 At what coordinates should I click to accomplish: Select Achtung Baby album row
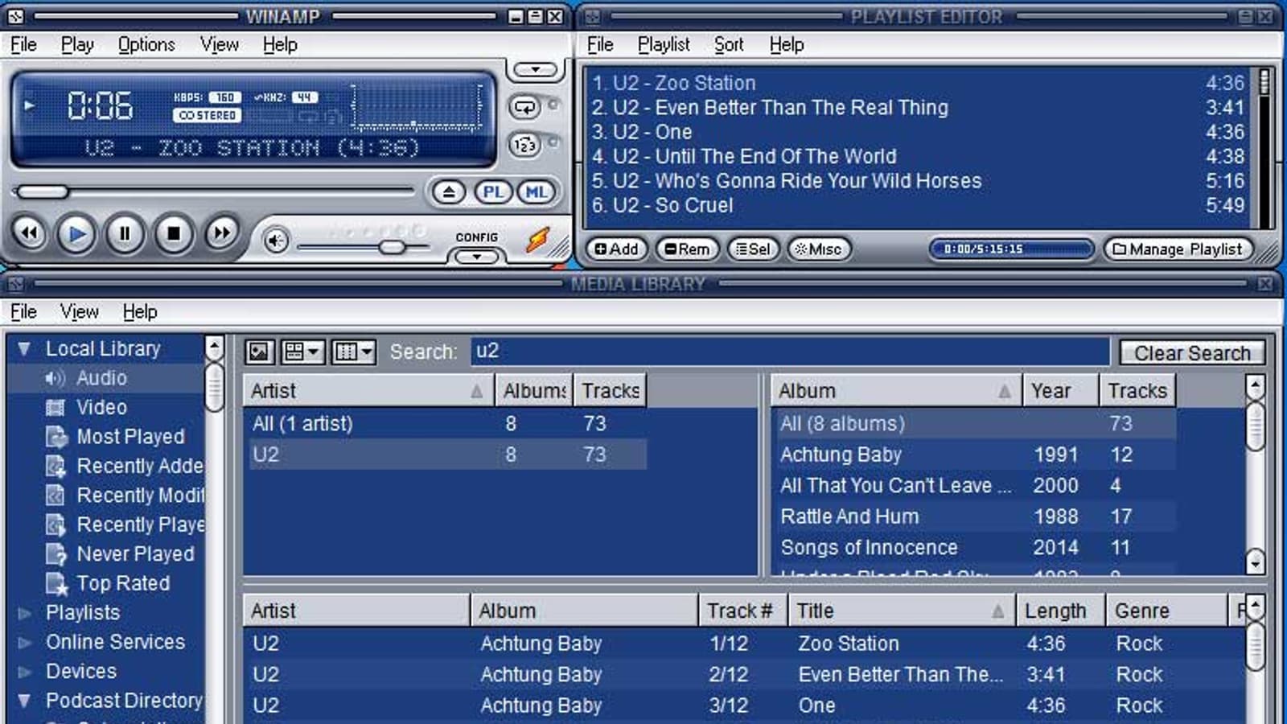[973, 455]
